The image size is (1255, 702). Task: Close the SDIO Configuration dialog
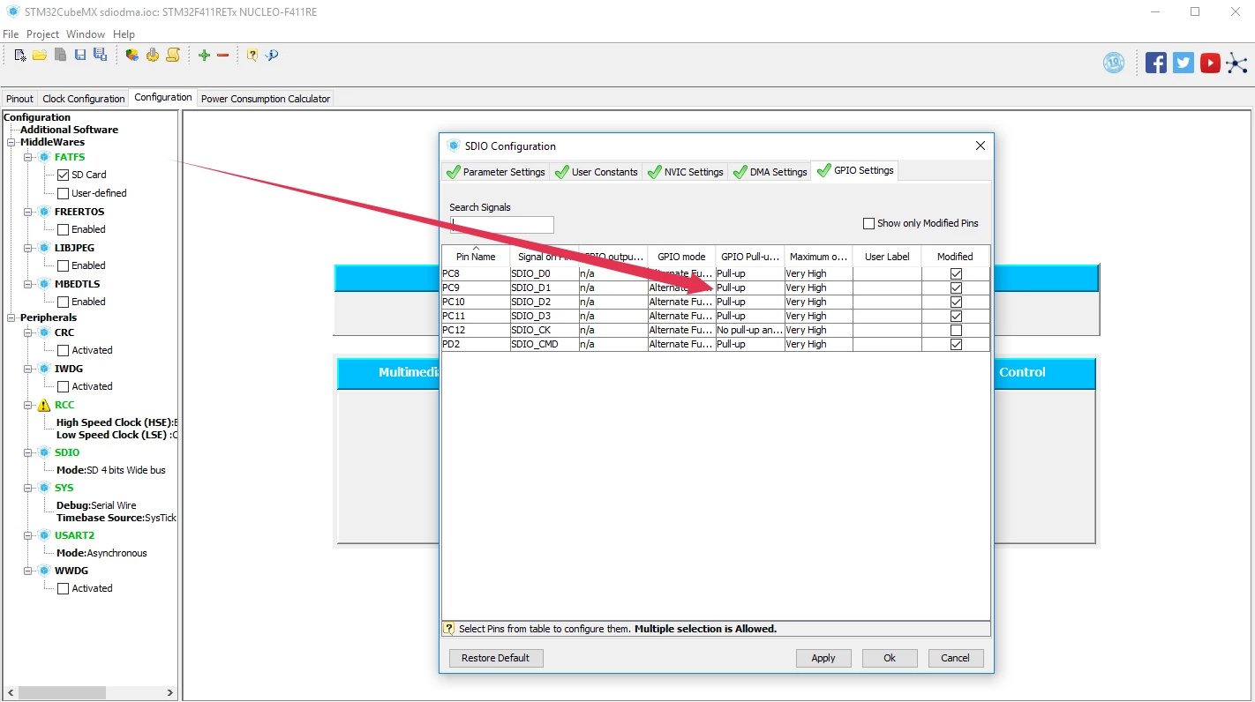[980, 146]
